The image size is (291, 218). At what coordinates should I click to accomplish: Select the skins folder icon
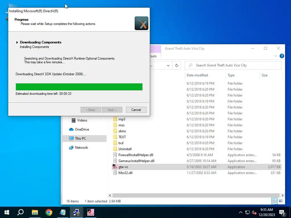point(115,131)
